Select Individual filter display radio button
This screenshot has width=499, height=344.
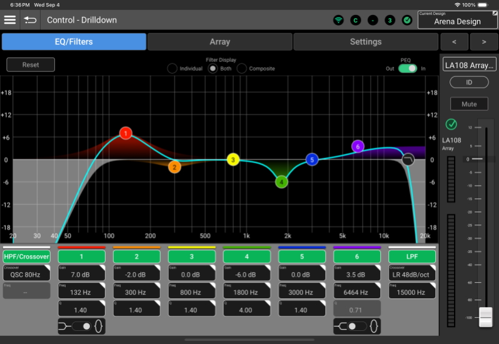[x=172, y=68]
